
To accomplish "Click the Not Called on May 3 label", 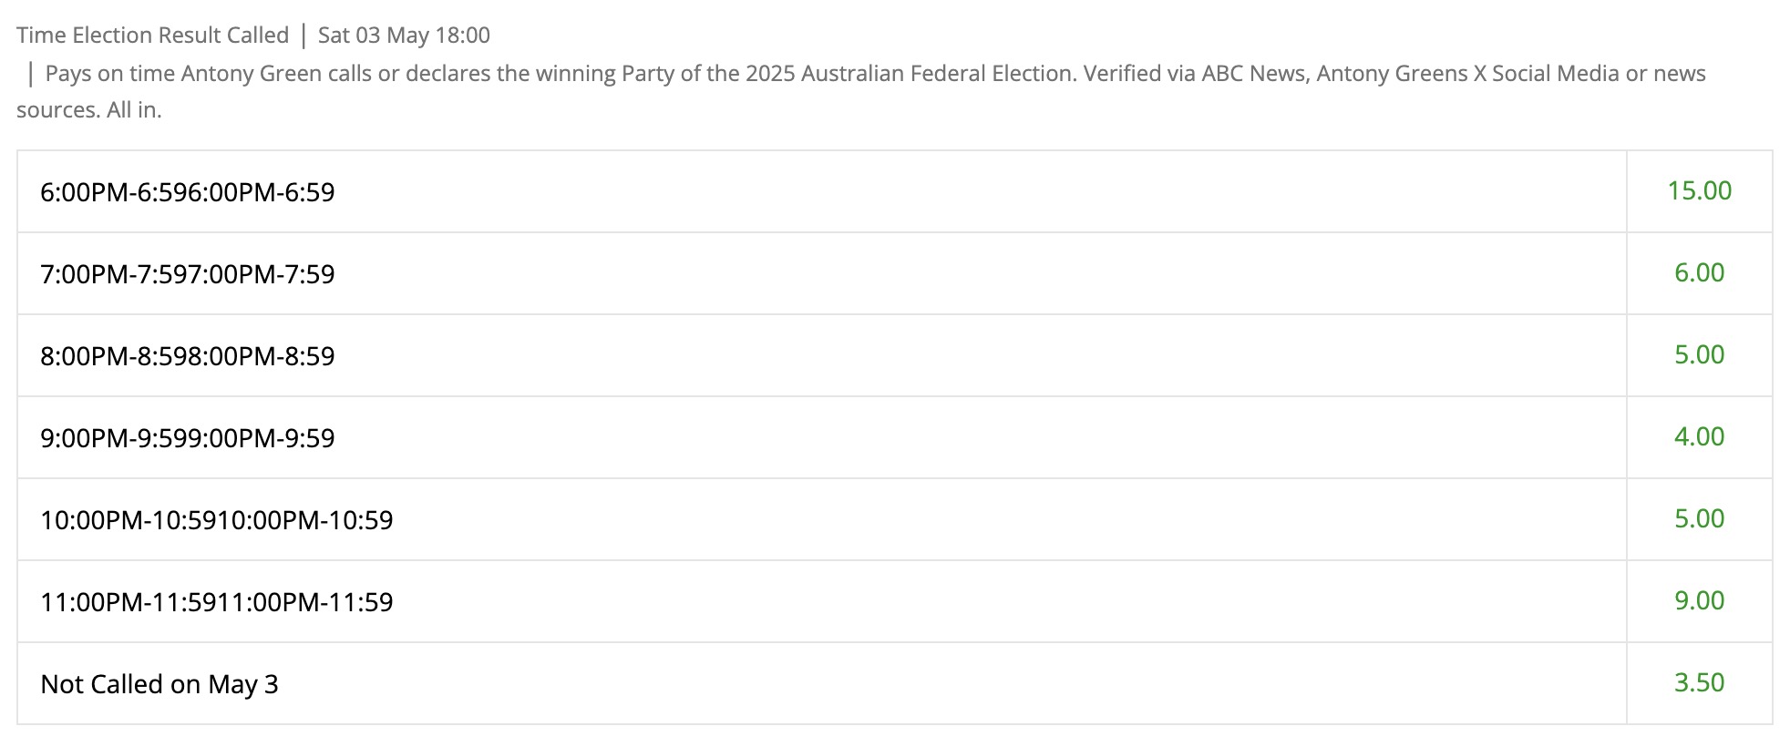I will pyautogui.click(x=159, y=684).
